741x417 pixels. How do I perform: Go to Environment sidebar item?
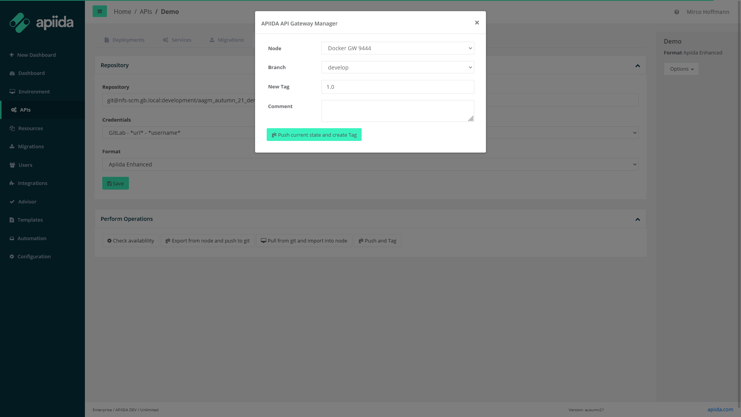coord(34,92)
